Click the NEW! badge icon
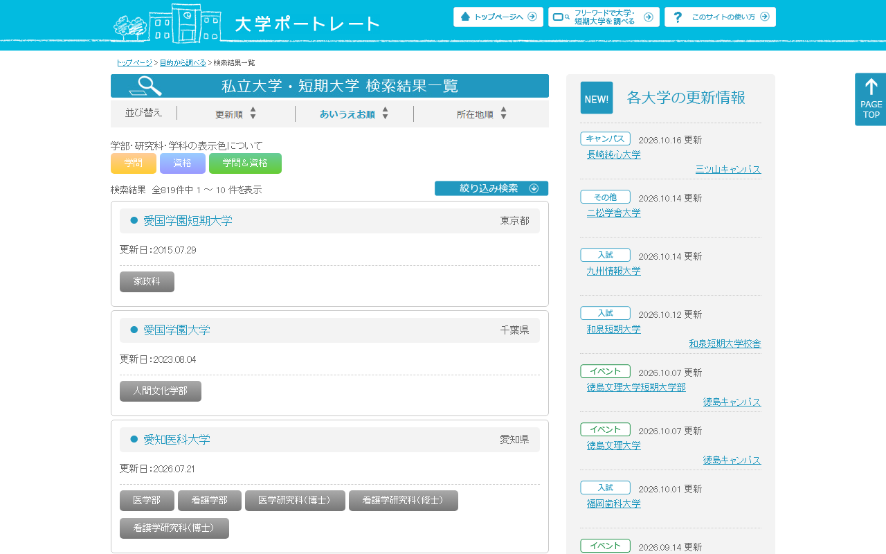This screenshot has height=554, width=886. click(x=597, y=98)
